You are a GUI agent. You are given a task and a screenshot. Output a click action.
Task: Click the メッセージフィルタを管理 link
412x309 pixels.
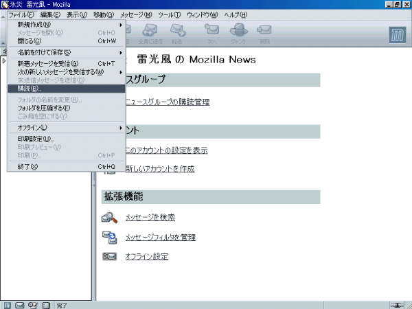click(x=160, y=238)
